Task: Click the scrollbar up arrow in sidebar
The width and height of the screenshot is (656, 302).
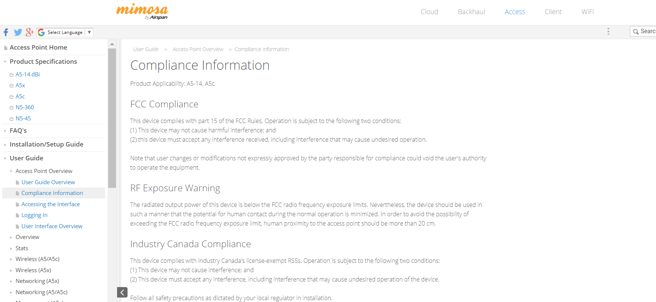Action: [112, 44]
